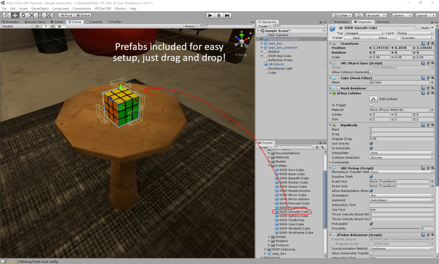
Task: Open Rigidbody component gear menu
Action: click(433, 125)
